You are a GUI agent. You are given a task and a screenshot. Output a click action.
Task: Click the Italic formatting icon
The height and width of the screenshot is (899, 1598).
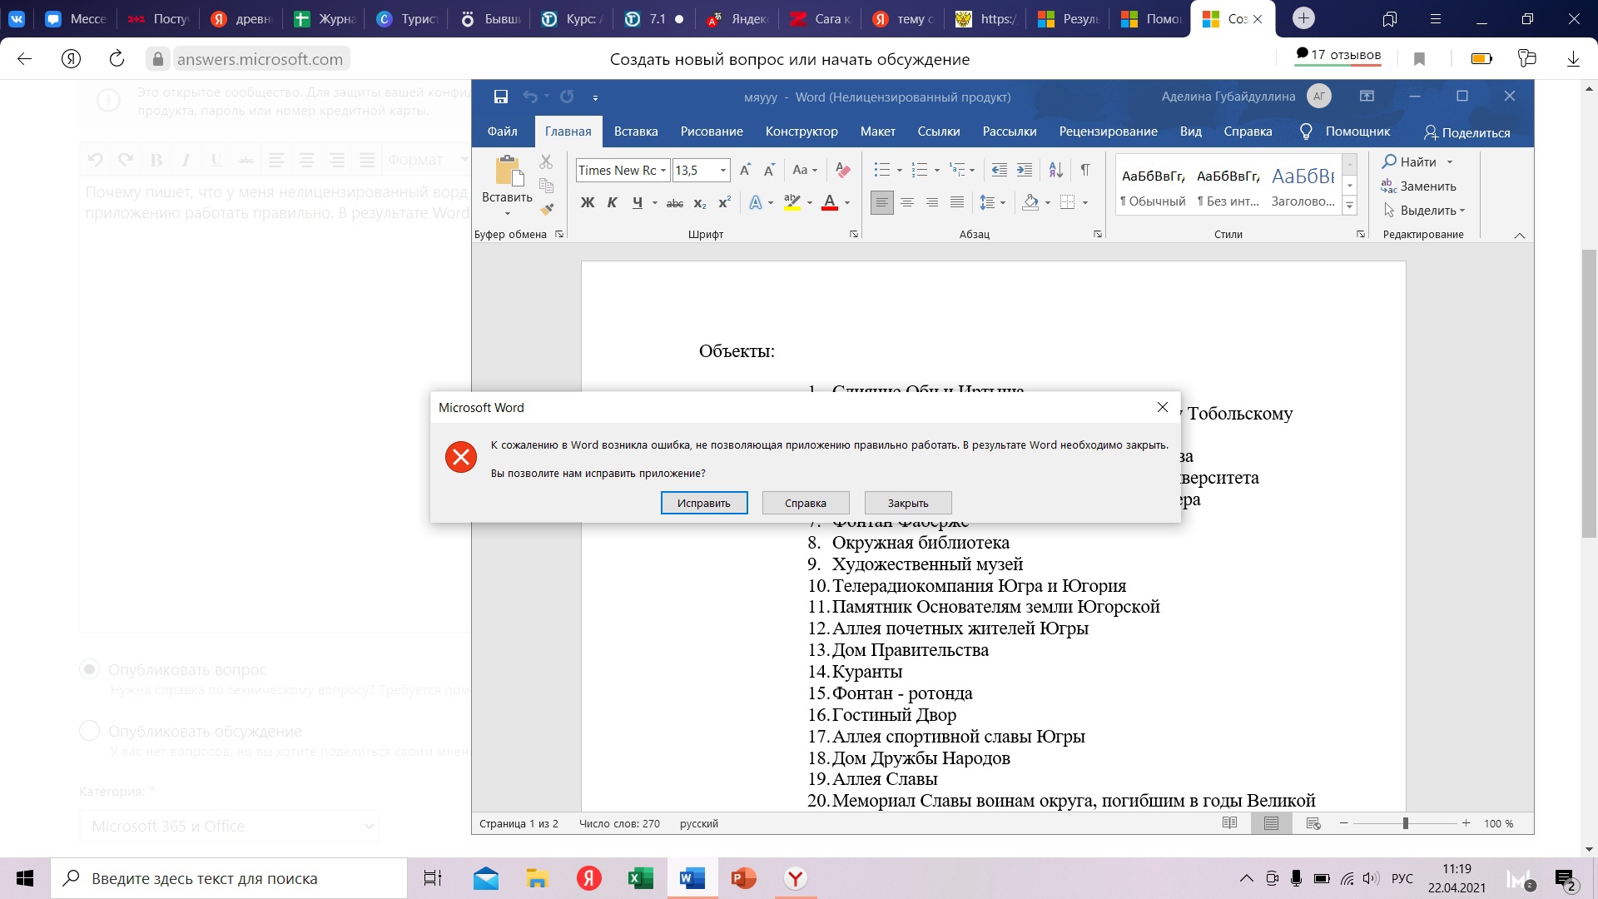(x=612, y=202)
